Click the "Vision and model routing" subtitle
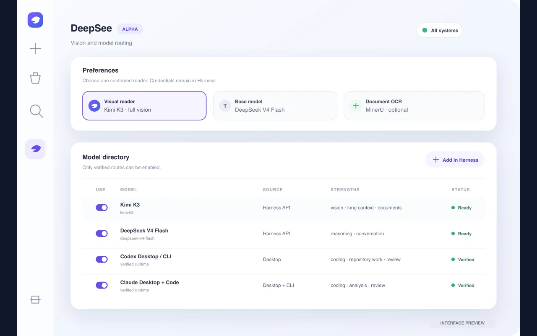The width and height of the screenshot is (537, 336). [x=102, y=43]
